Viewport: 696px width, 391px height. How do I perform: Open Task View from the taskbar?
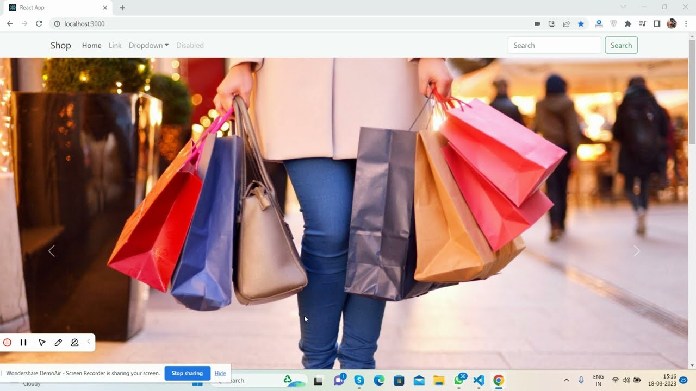click(319, 381)
